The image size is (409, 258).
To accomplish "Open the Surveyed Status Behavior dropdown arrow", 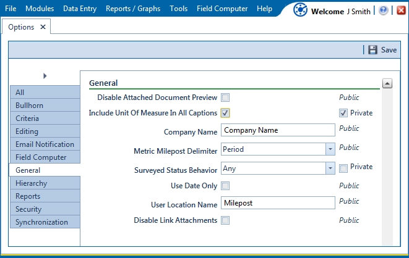I will point(330,169).
